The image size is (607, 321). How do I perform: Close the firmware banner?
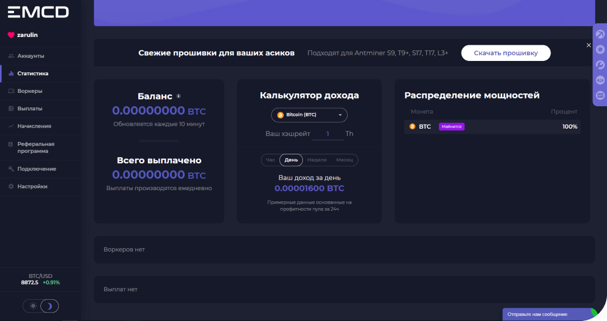[x=589, y=45]
